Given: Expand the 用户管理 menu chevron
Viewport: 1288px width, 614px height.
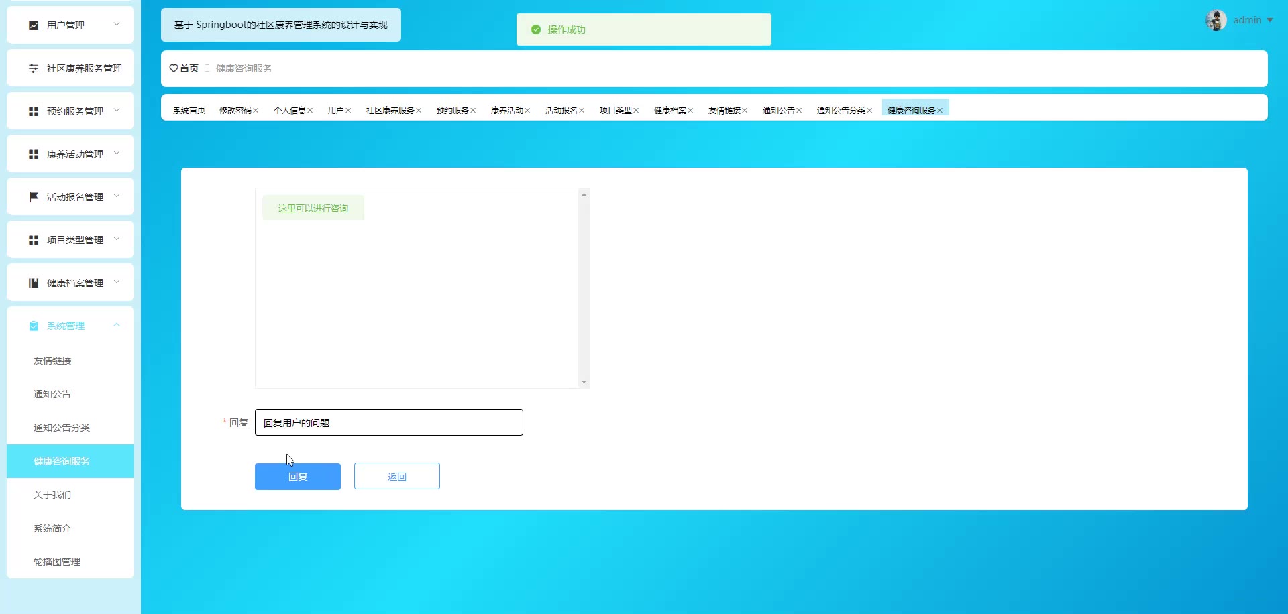Looking at the screenshot, I should point(117,24).
